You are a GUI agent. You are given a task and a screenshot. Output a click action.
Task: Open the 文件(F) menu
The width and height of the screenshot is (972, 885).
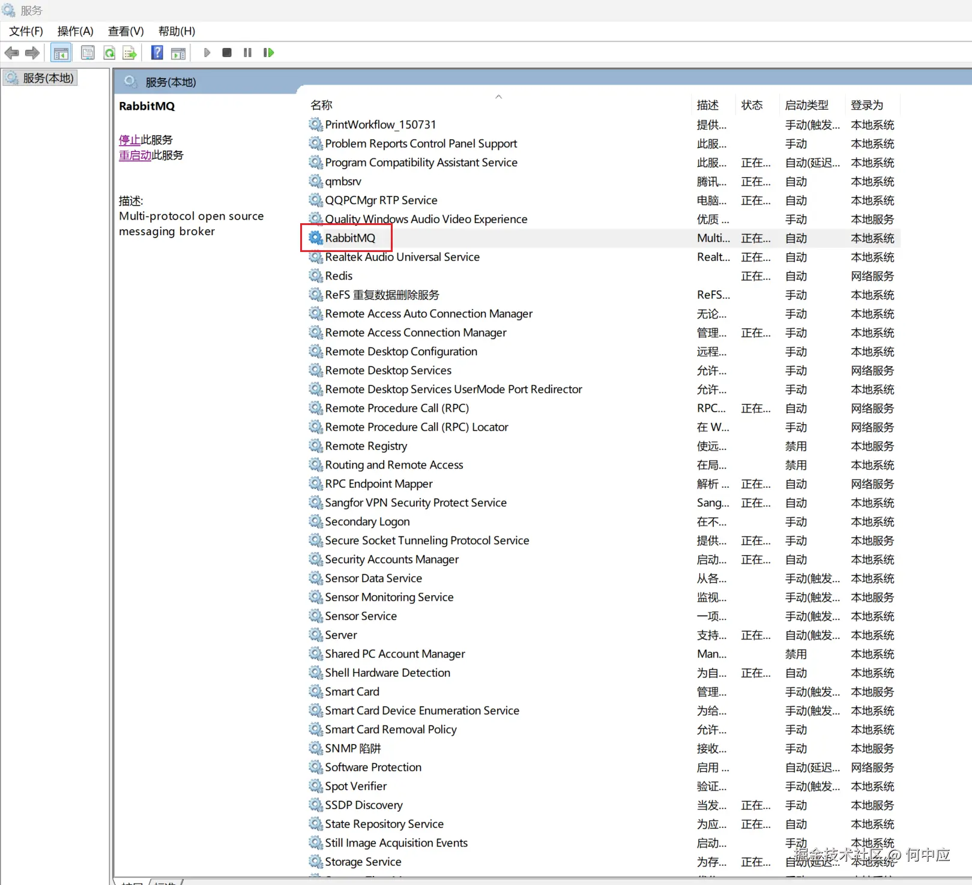[x=26, y=31]
